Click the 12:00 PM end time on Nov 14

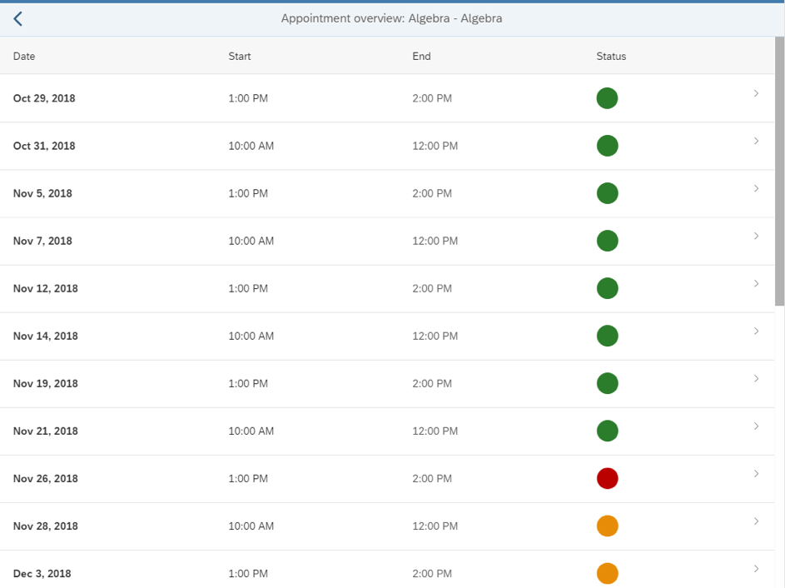(x=435, y=336)
